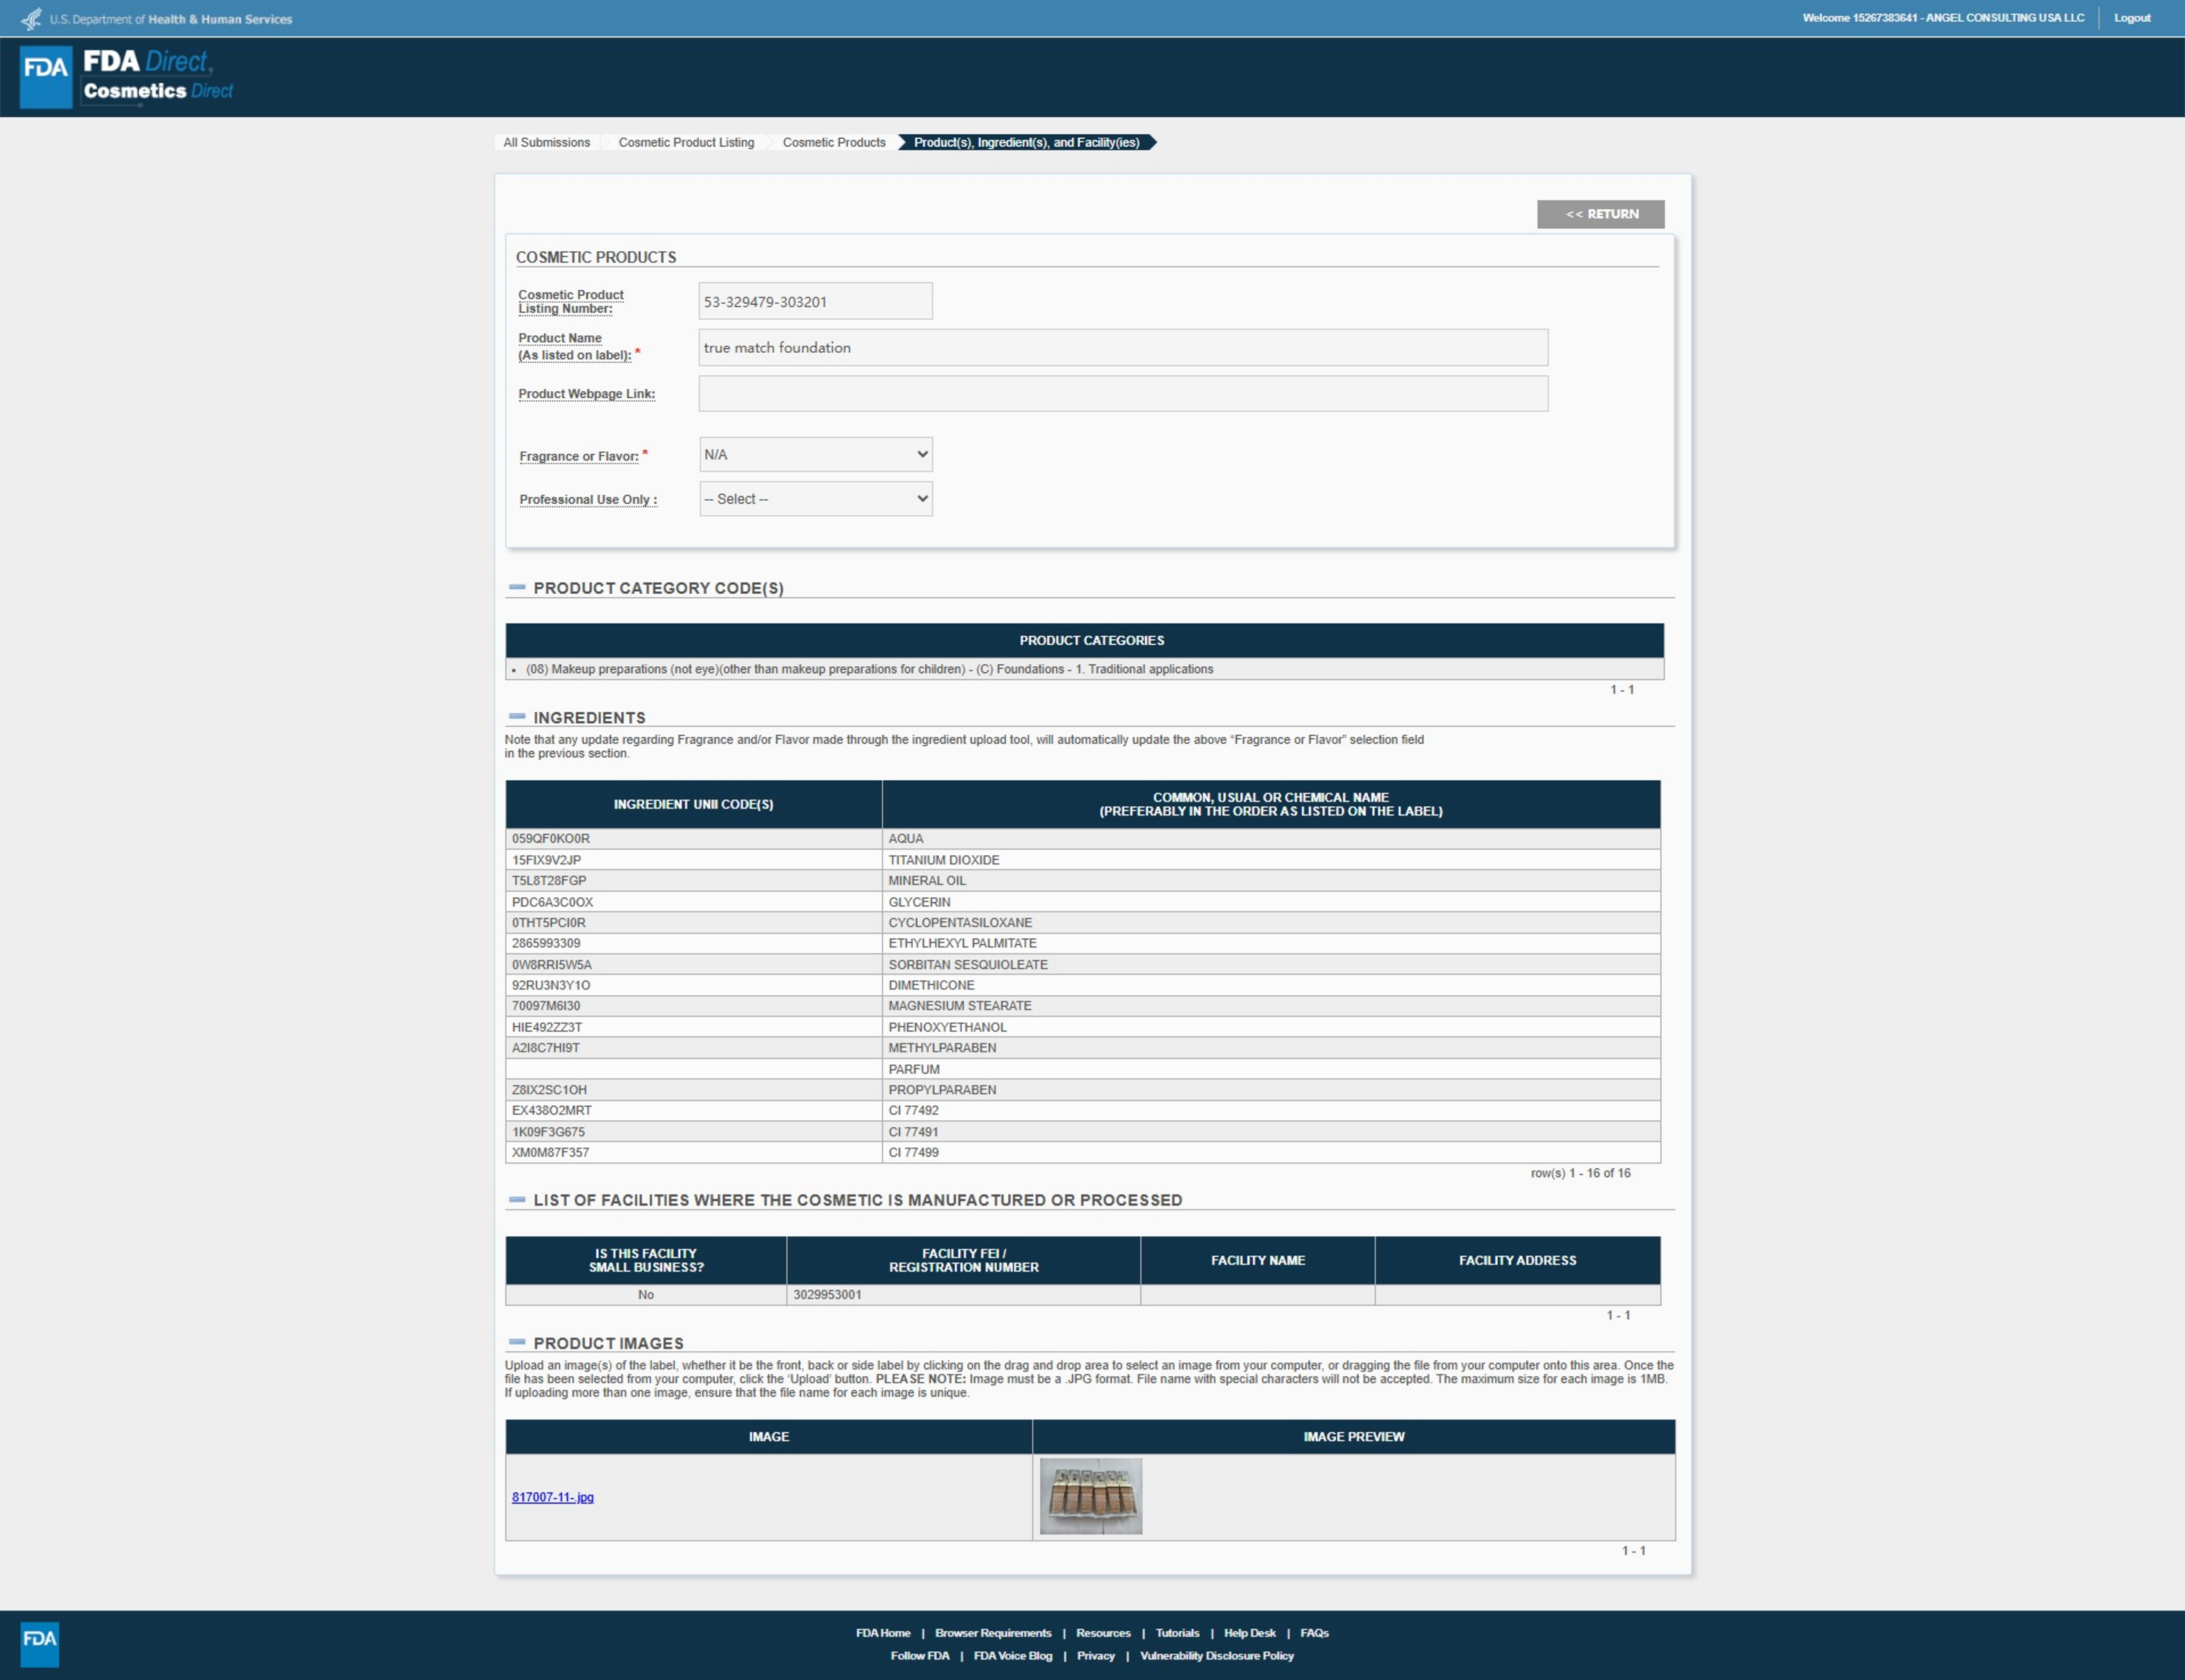Click the HHS eagle logo icon

coord(32,19)
